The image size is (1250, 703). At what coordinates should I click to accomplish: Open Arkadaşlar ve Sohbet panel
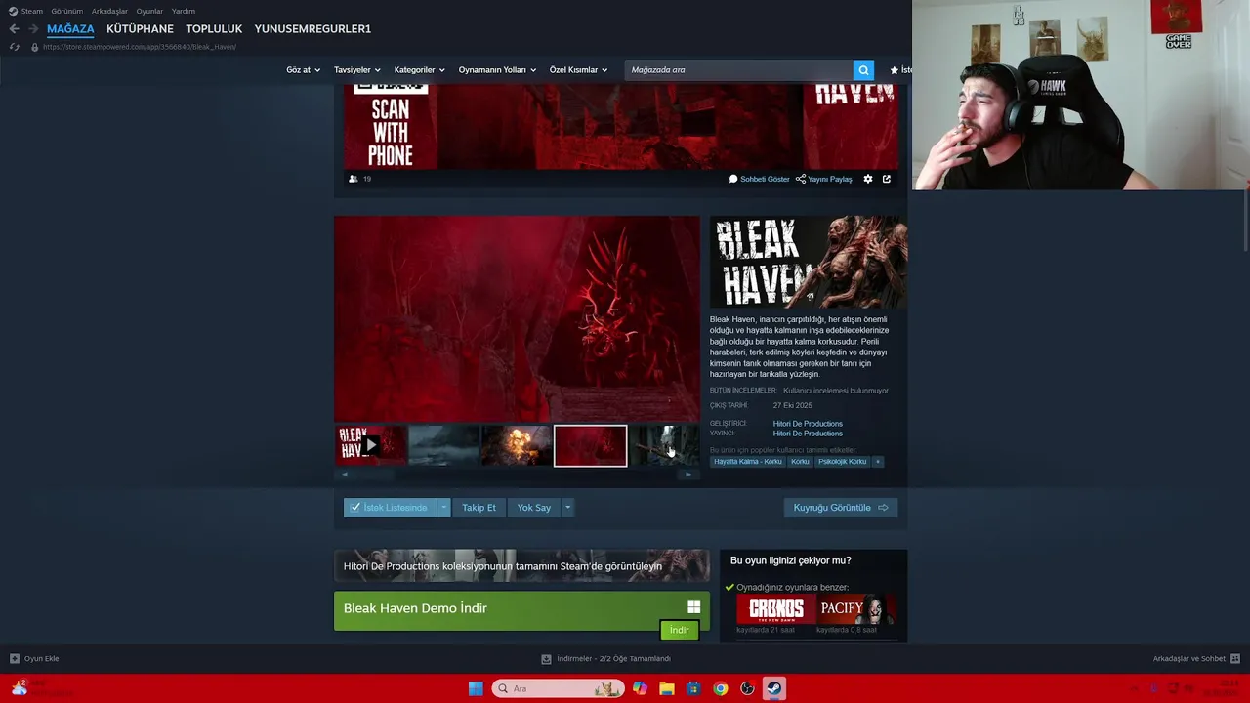(x=1196, y=659)
